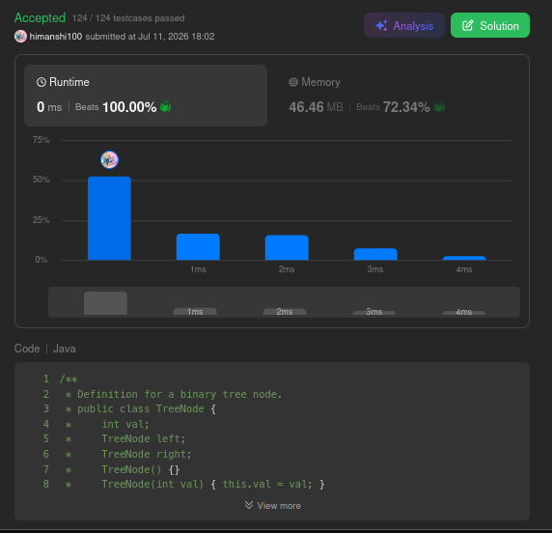This screenshot has height=533, width=552.
Task: Click the 3ms bar in runtime chart
Action: [375, 254]
